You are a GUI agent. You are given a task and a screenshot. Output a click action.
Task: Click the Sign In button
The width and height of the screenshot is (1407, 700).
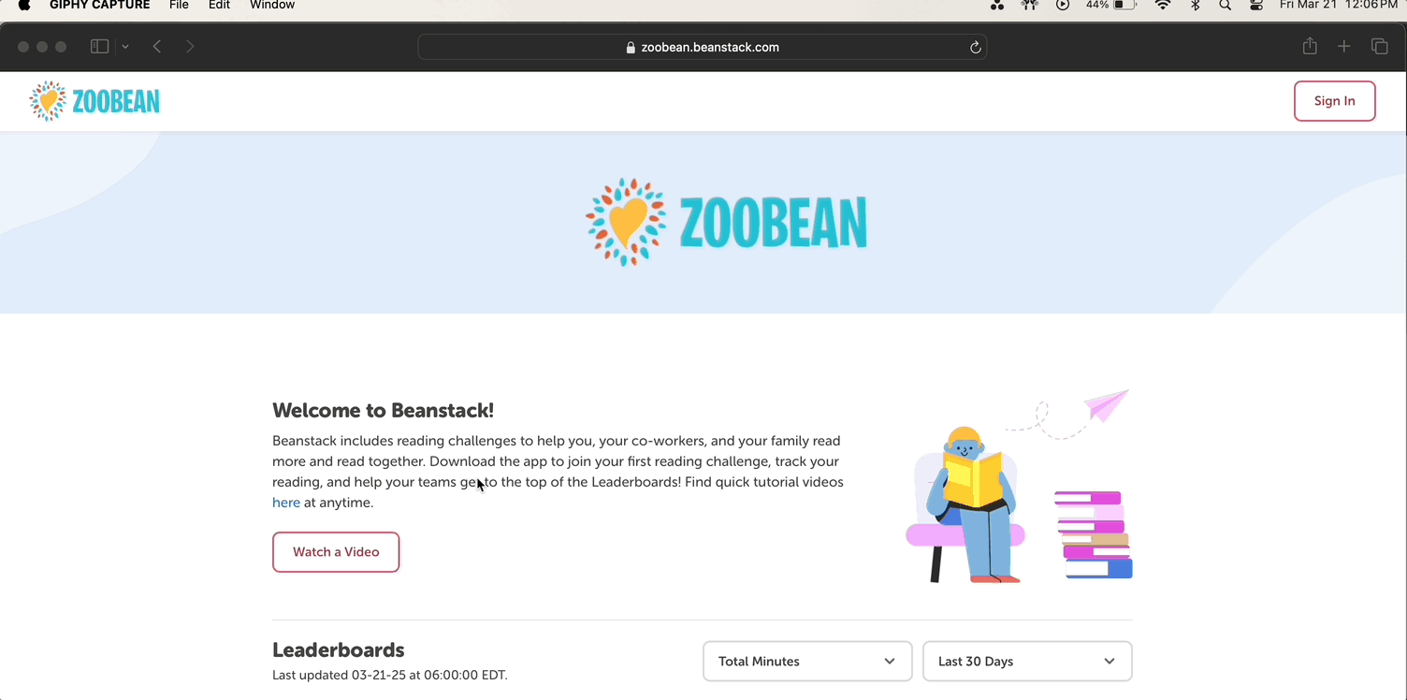point(1334,100)
